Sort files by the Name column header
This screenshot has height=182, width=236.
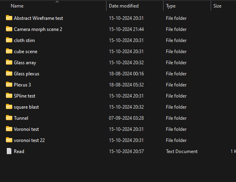(x=17, y=6)
